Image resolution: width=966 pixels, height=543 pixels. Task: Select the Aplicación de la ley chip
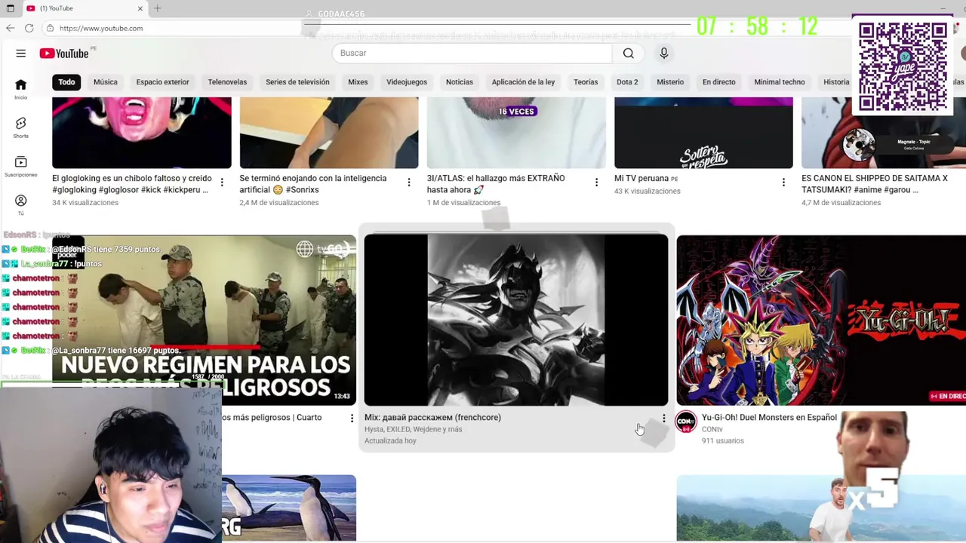[x=523, y=81]
